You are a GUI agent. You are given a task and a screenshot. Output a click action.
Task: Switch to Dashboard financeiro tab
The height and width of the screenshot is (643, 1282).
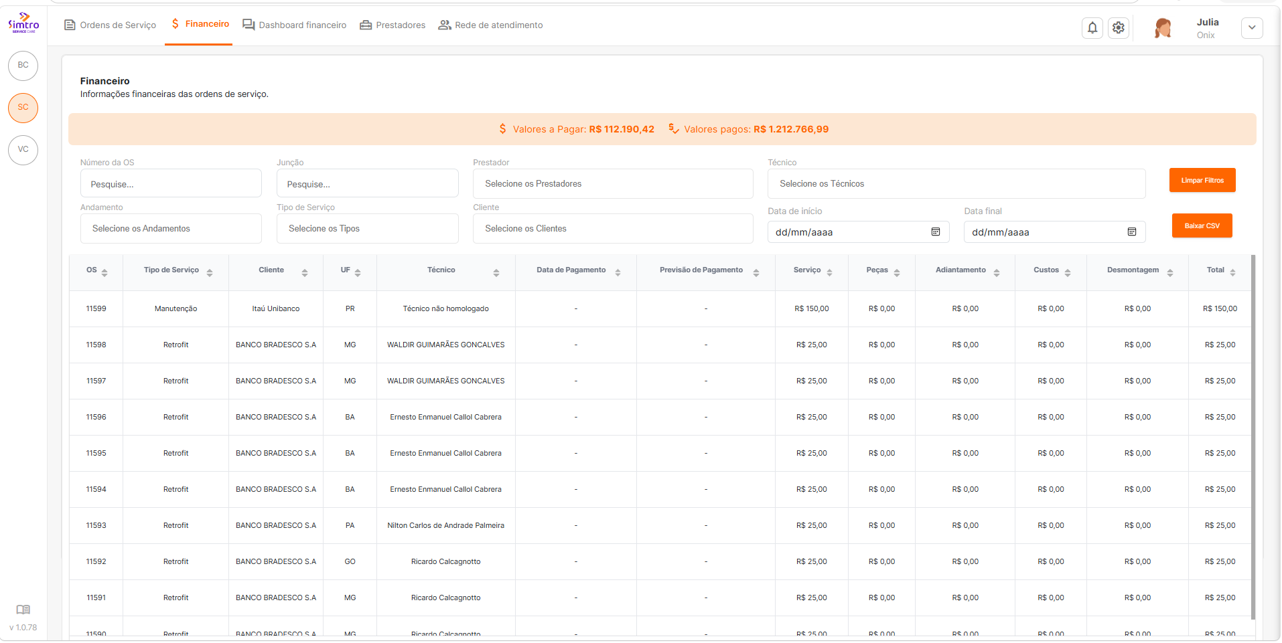coord(295,25)
